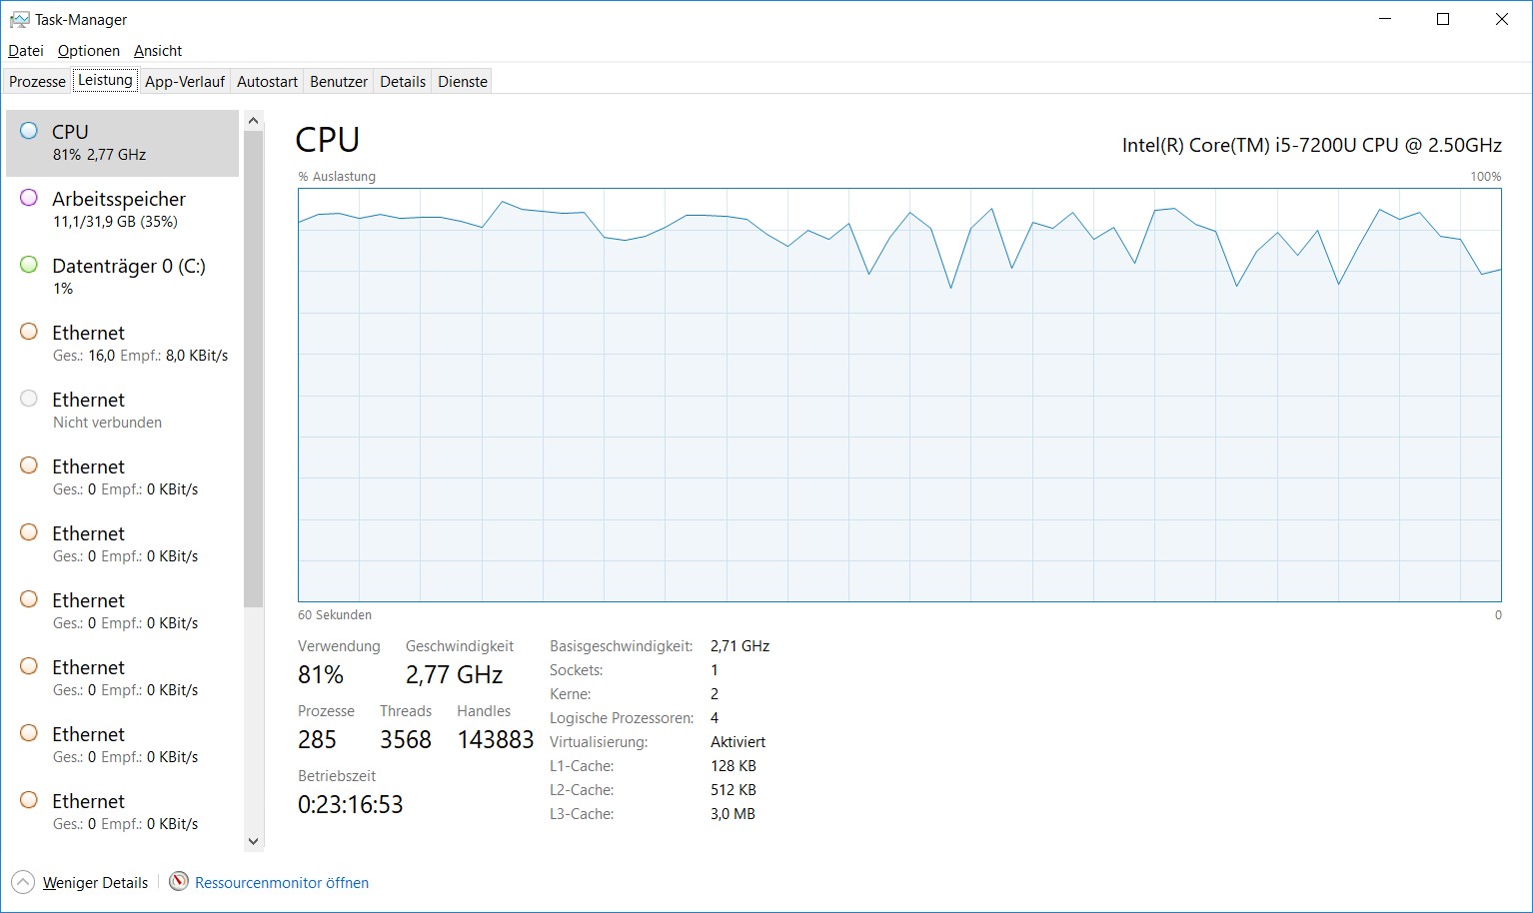Select CPU in the performance sidebar
Viewport: 1533px width, 913px height.
[x=122, y=143]
